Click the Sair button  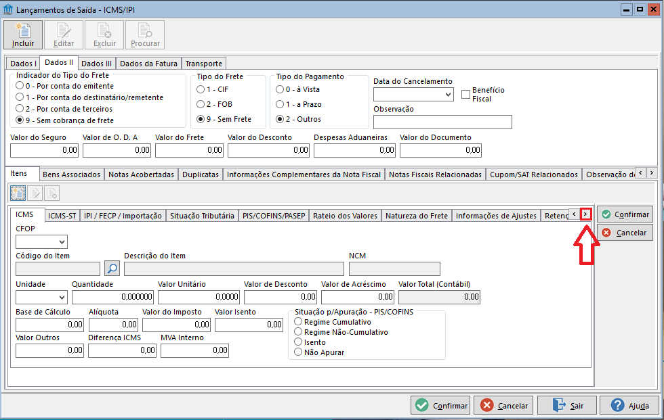pos(568,406)
